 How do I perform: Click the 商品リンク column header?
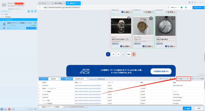(x=78, y=83)
